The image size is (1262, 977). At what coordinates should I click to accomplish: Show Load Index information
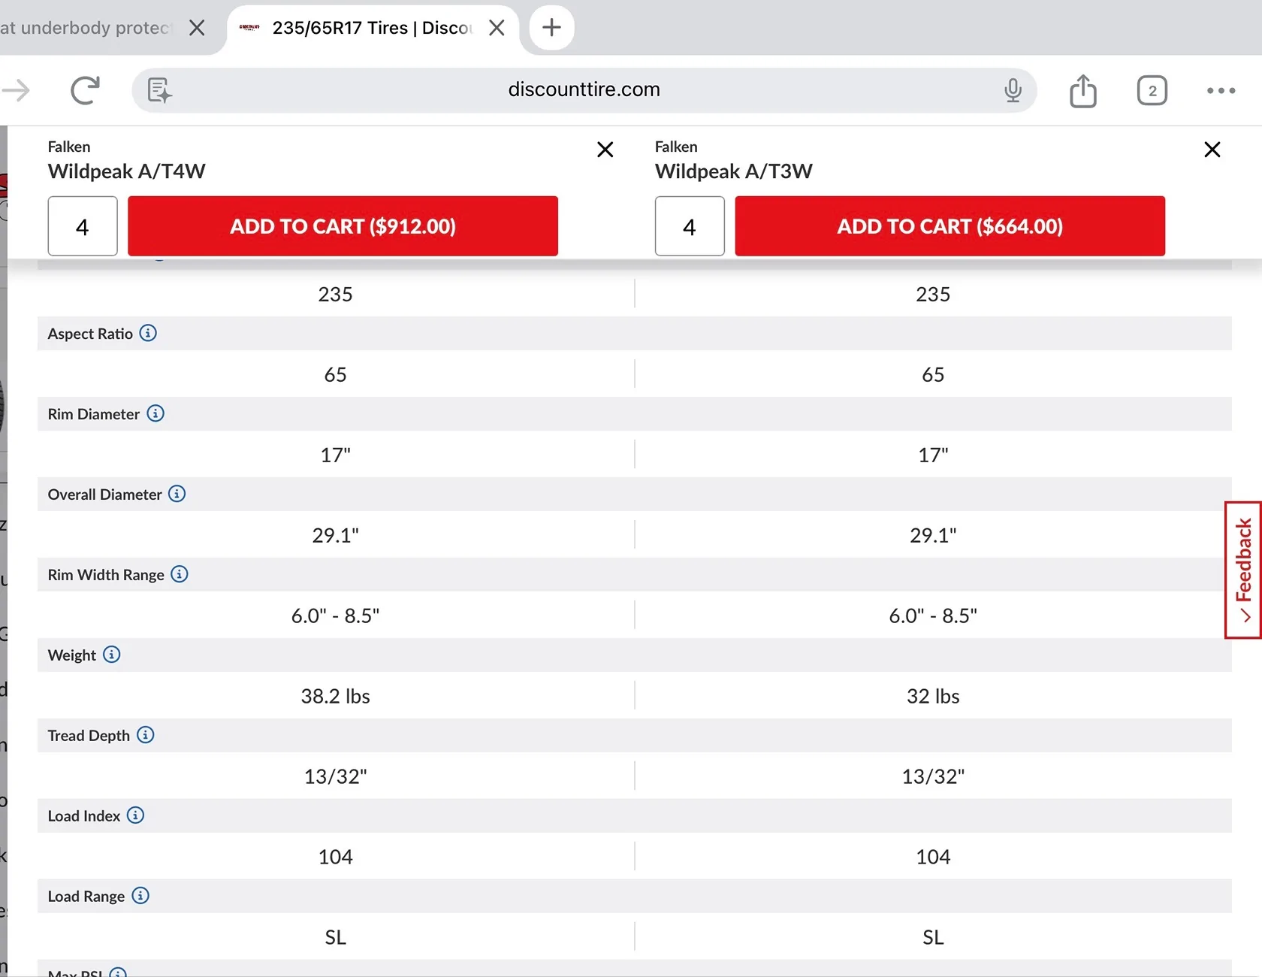135,815
